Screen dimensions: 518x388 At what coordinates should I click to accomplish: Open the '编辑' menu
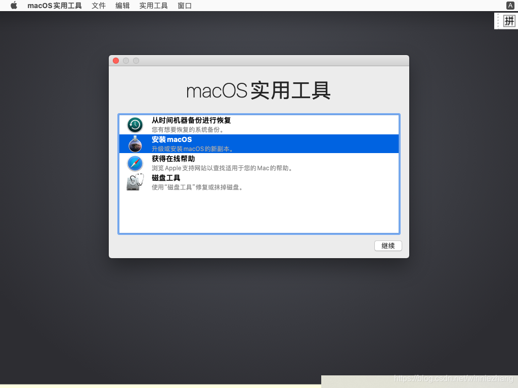click(x=122, y=6)
